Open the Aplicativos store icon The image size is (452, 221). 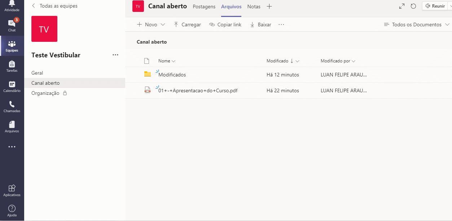tap(12, 190)
